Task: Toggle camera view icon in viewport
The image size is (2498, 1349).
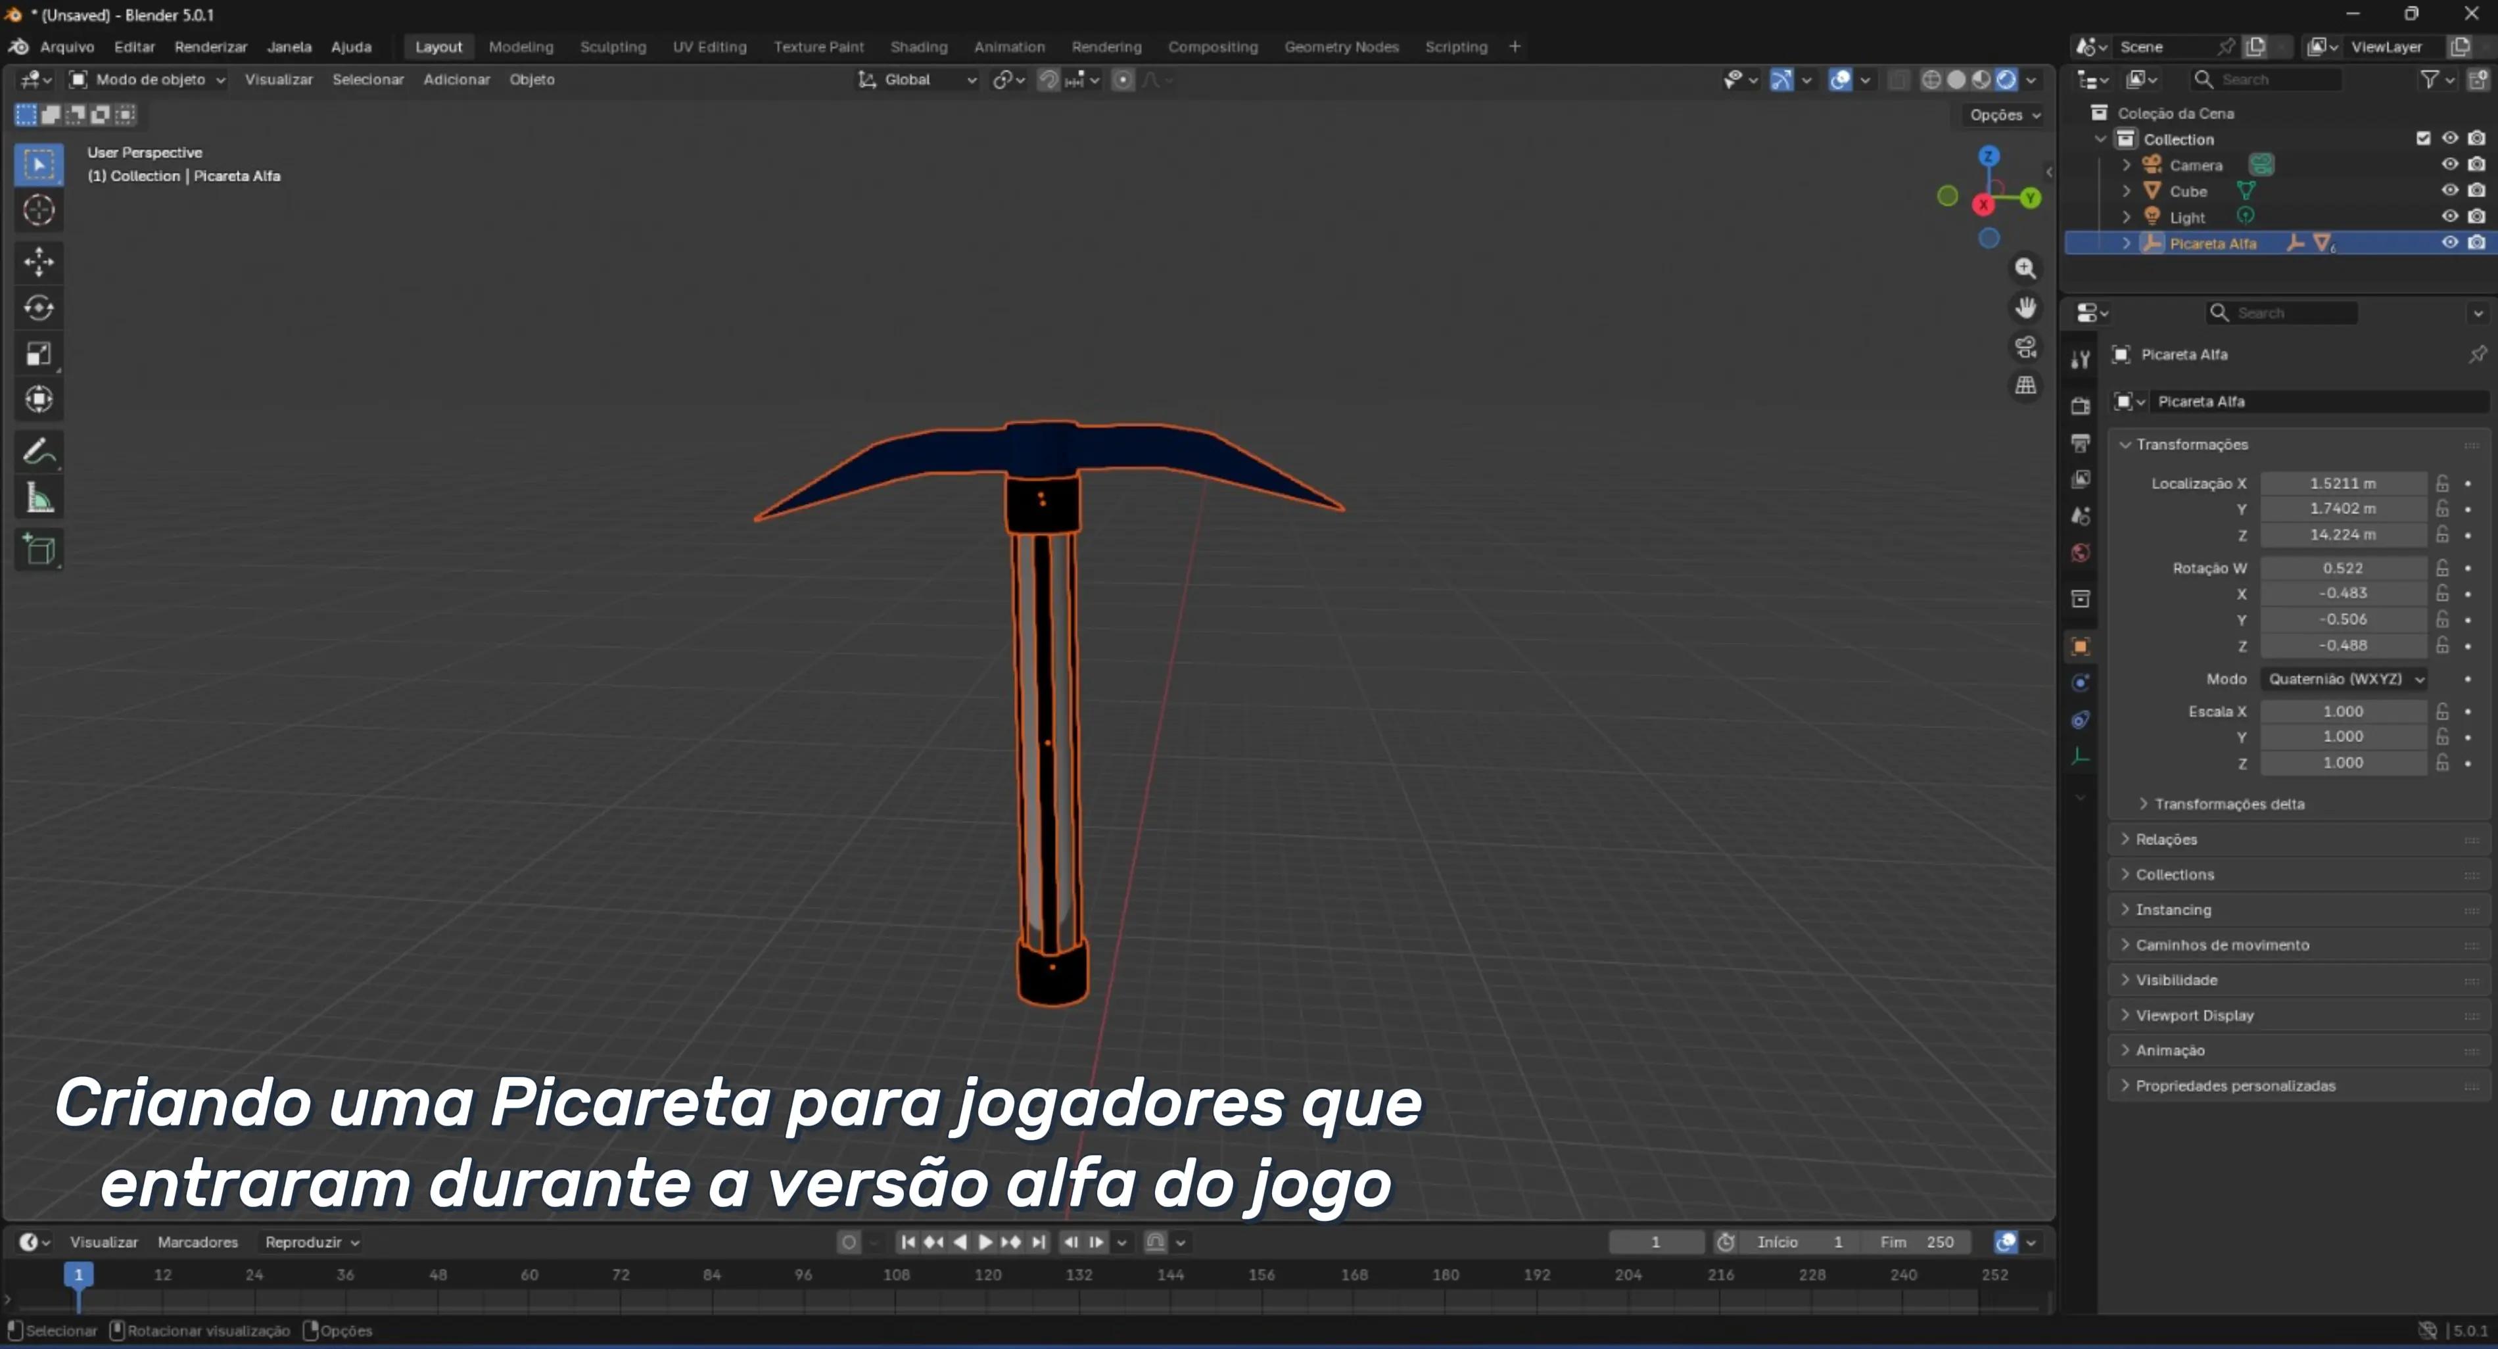Action: [x=2025, y=346]
